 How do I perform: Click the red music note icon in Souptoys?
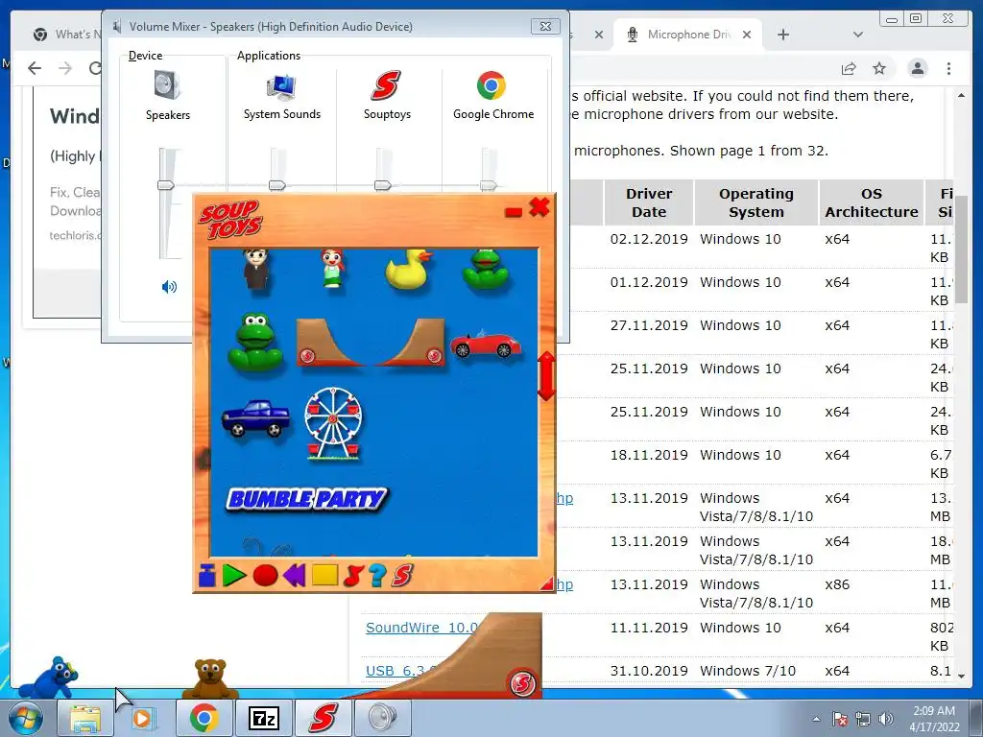[x=353, y=576]
